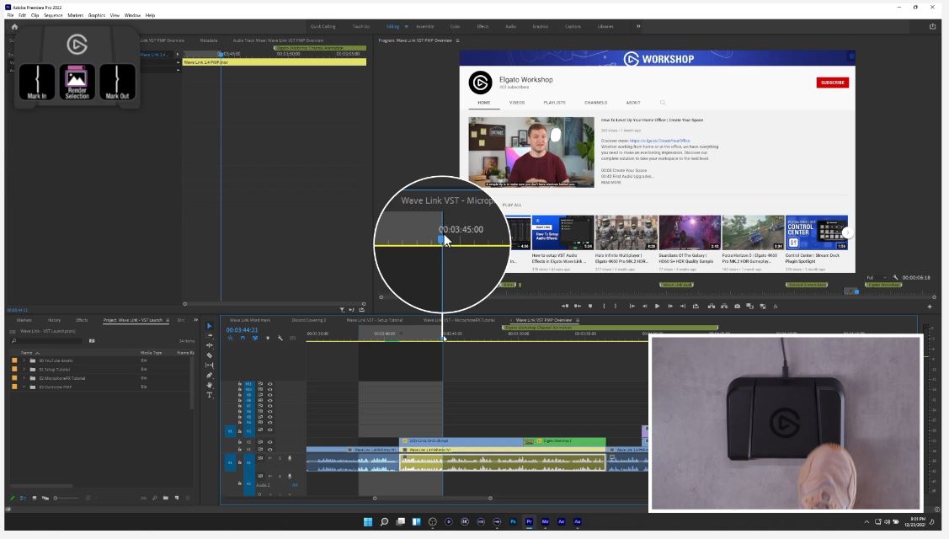The width and height of the screenshot is (949, 539).
Task: Toggle visibility eye for track V1
Action: (269, 450)
